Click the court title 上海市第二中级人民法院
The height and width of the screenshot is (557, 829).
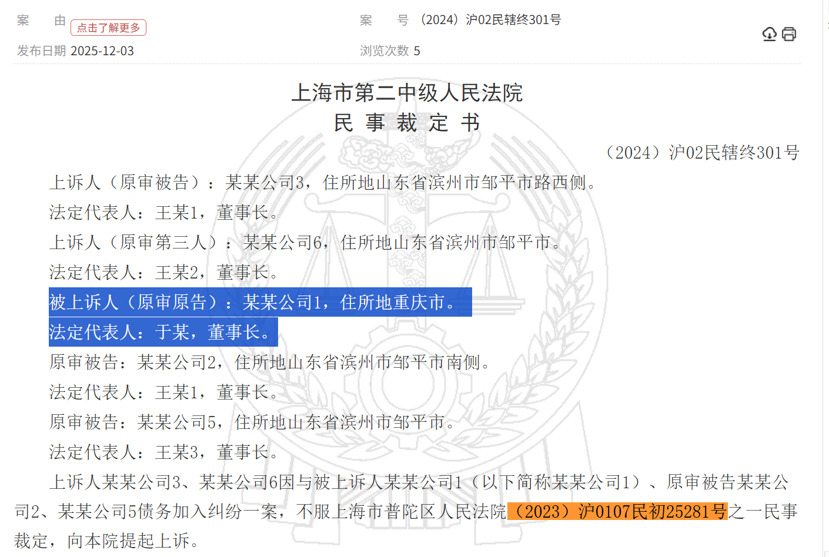coord(407,93)
